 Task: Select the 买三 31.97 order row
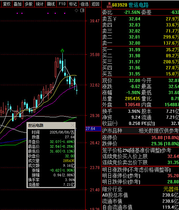point(140,62)
